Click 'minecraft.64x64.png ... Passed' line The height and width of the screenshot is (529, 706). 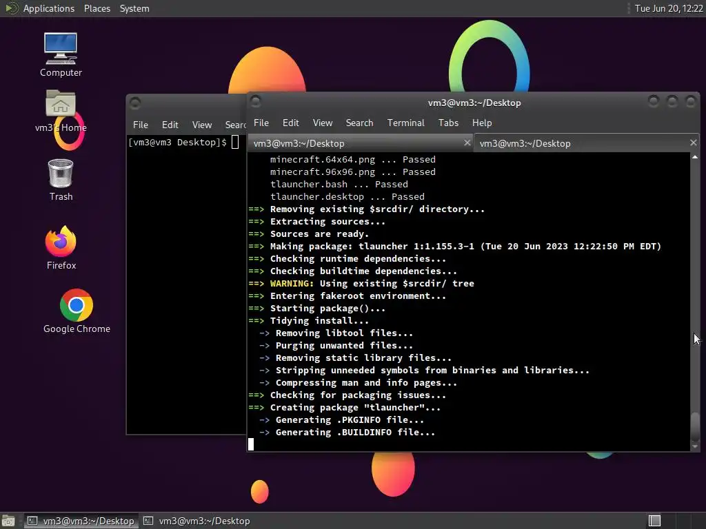tap(352, 159)
